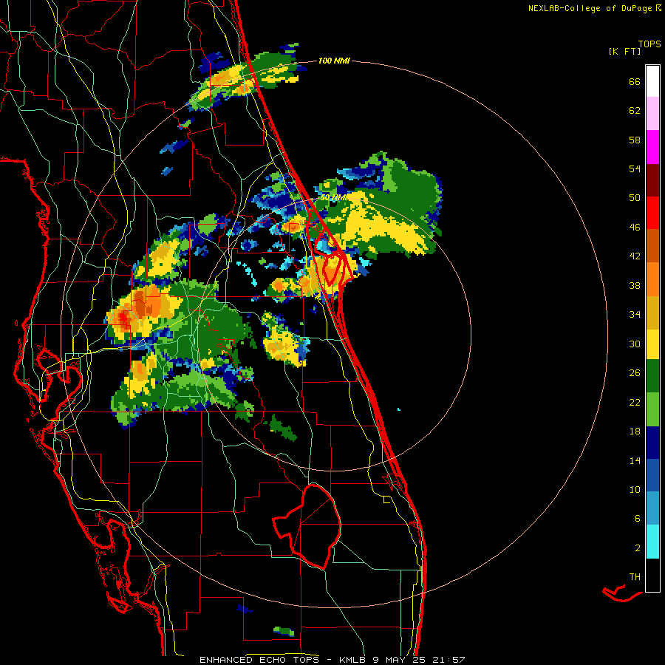Viewport: 665px width, 665px height.
Task: Click the Enhanced Echo Tops KMLB caption
Action: (x=332, y=660)
